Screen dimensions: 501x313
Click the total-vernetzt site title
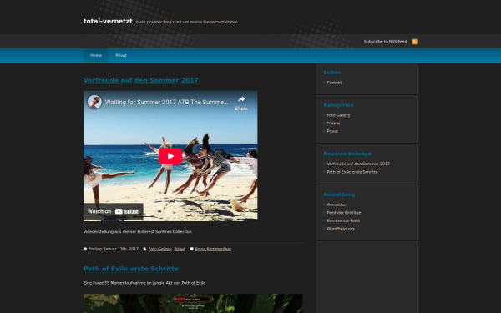(108, 21)
